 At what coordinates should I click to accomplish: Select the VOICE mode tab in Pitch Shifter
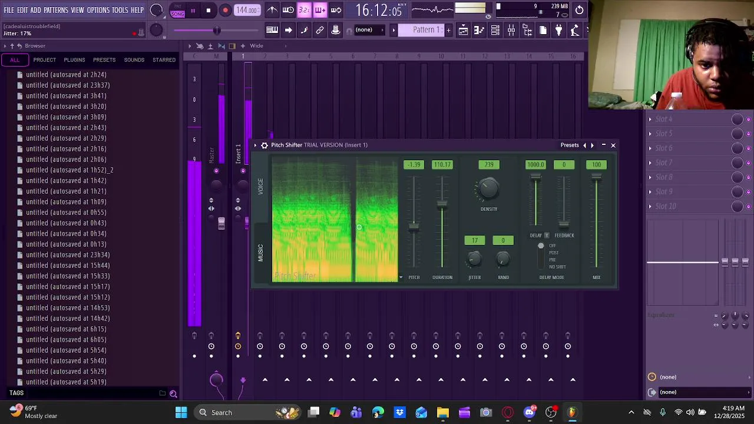pyautogui.click(x=260, y=187)
